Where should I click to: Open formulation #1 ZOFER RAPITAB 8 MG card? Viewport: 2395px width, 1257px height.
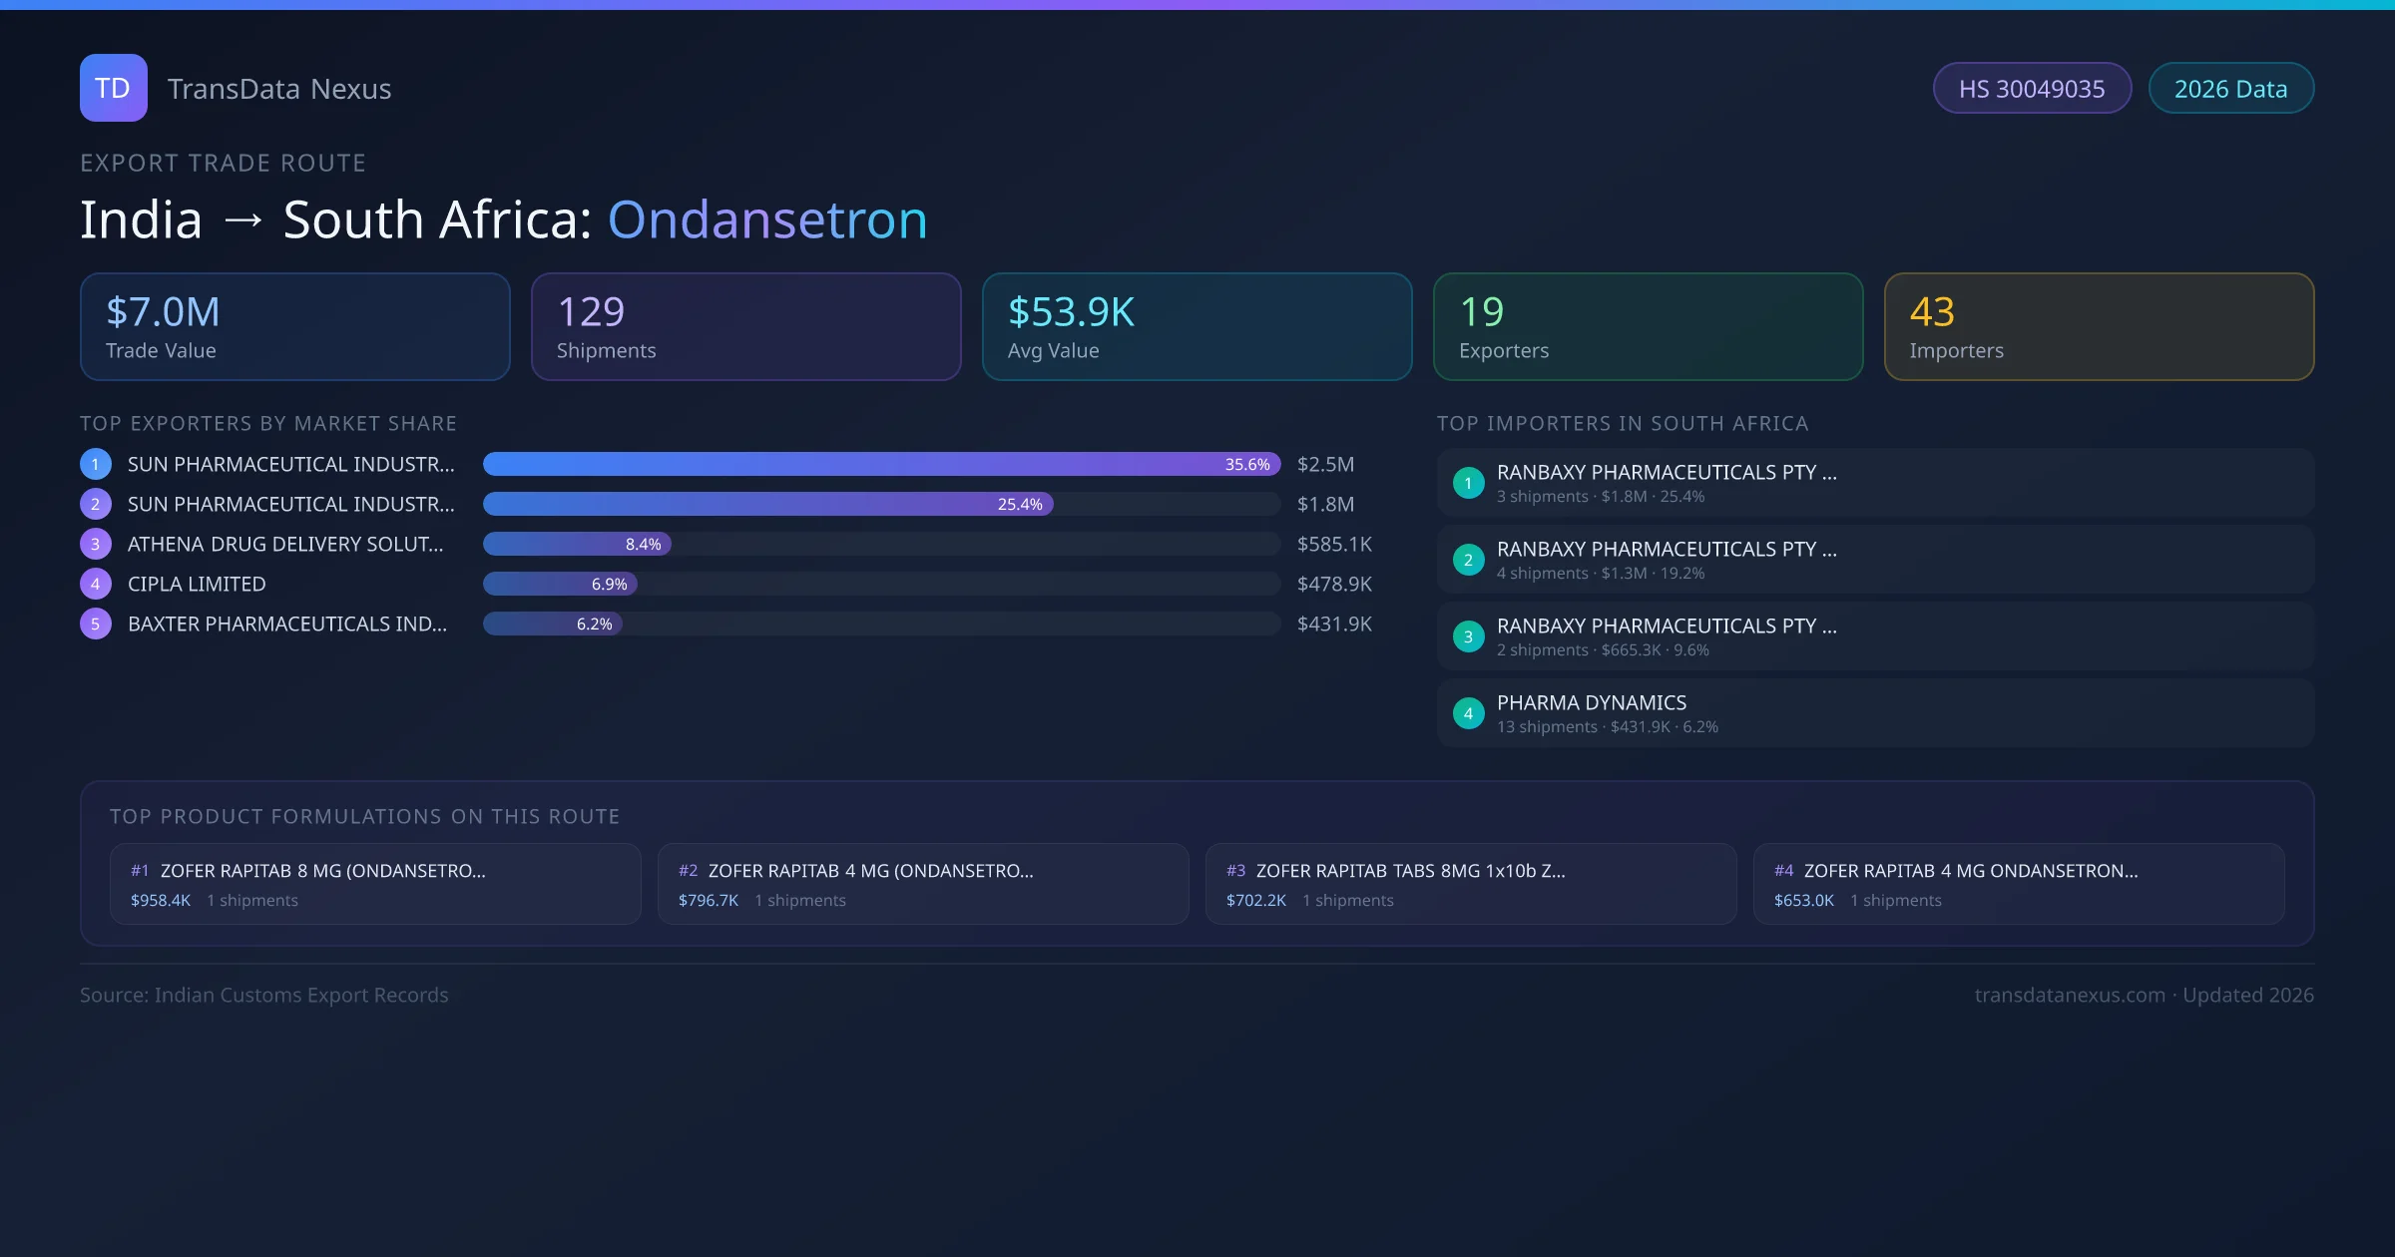pyautogui.click(x=375, y=884)
